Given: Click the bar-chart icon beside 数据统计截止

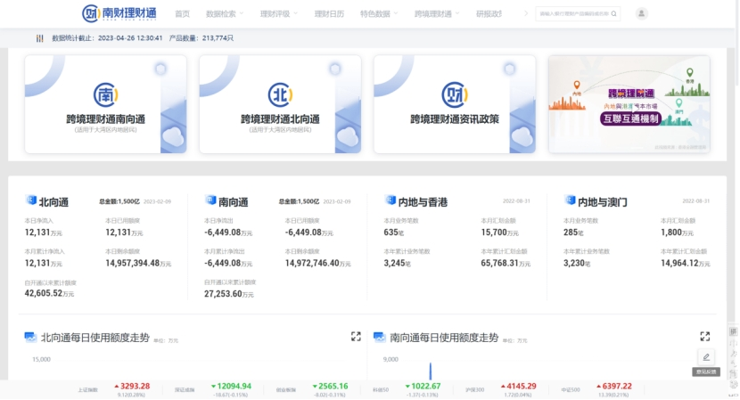Looking at the screenshot, I should (x=39, y=38).
